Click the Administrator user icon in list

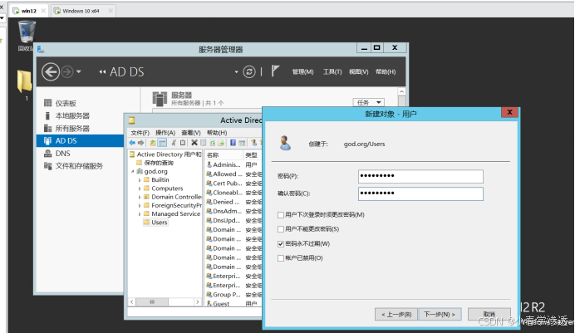click(x=209, y=164)
